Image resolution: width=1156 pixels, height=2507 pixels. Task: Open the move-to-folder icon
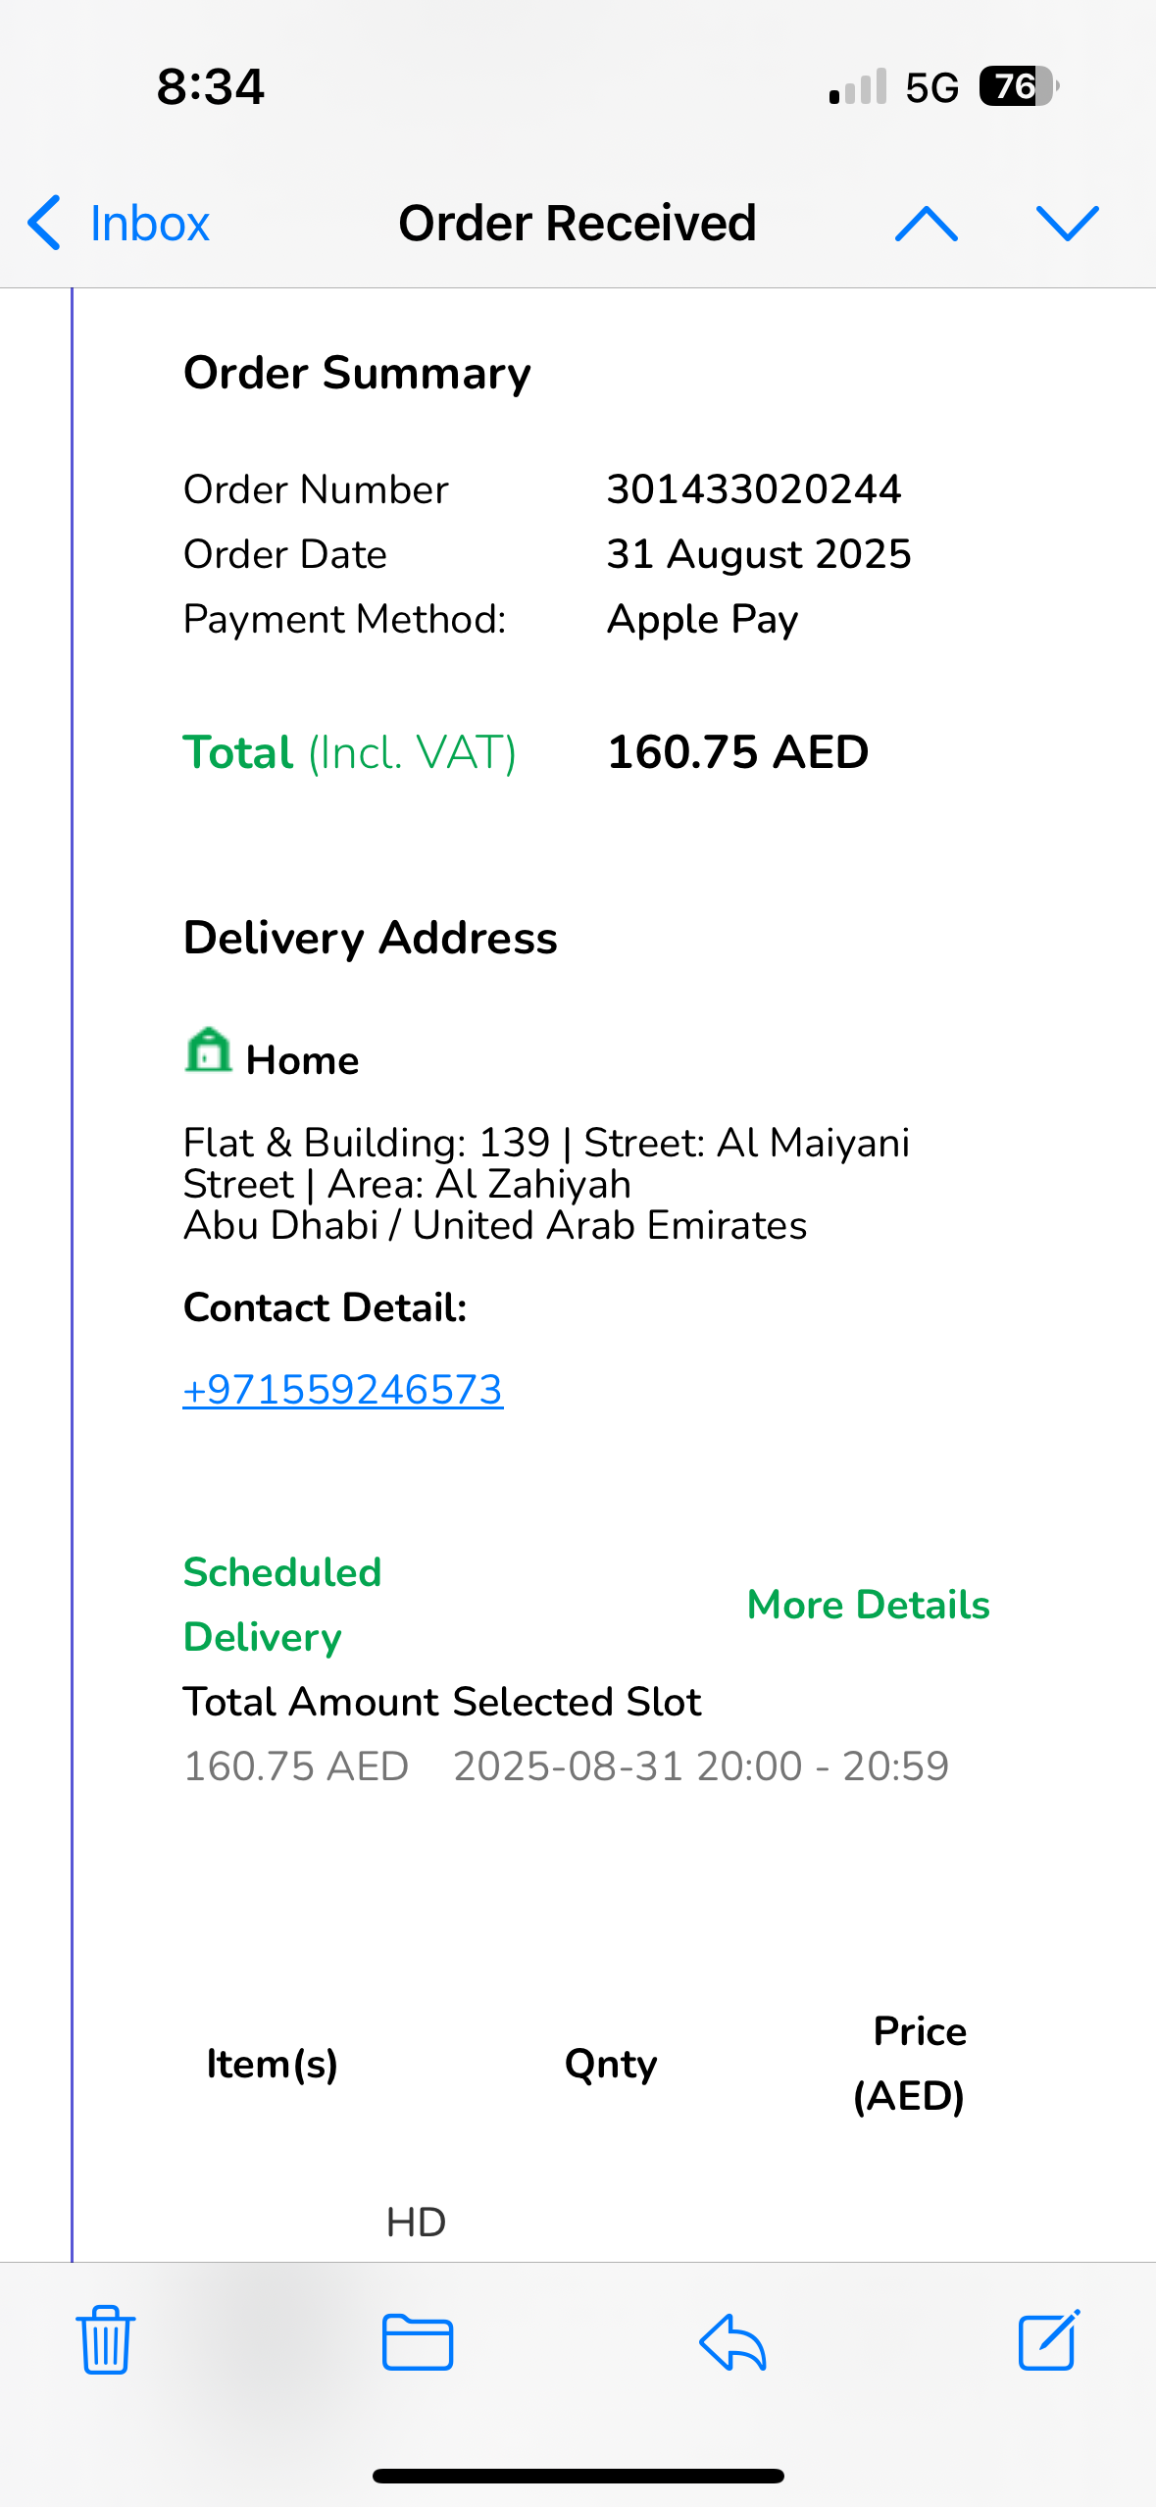(418, 2341)
